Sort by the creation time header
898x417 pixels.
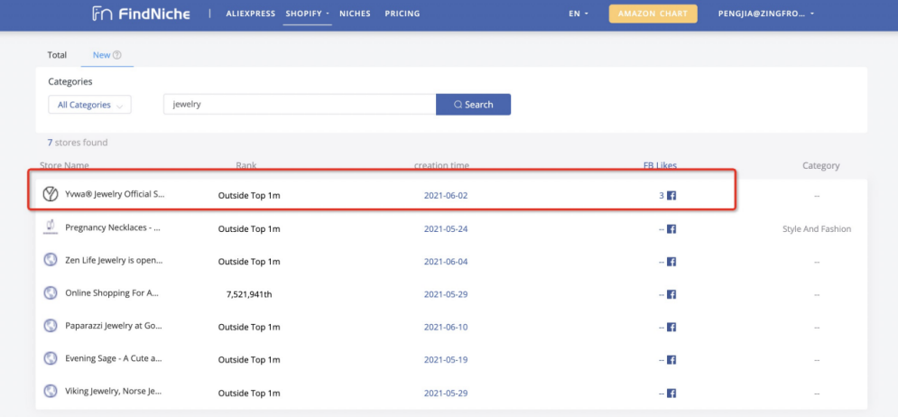point(441,165)
